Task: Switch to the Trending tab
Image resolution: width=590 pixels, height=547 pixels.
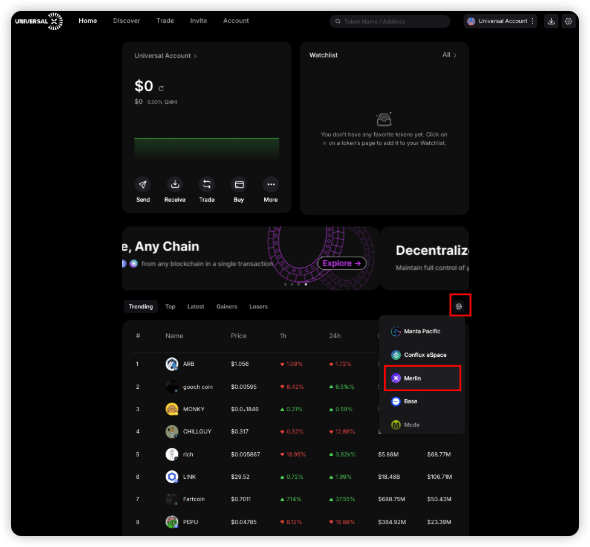Action: click(141, 307)
